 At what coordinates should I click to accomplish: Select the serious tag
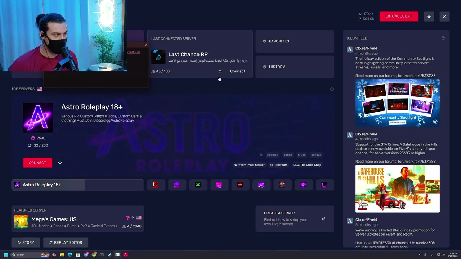316,155
